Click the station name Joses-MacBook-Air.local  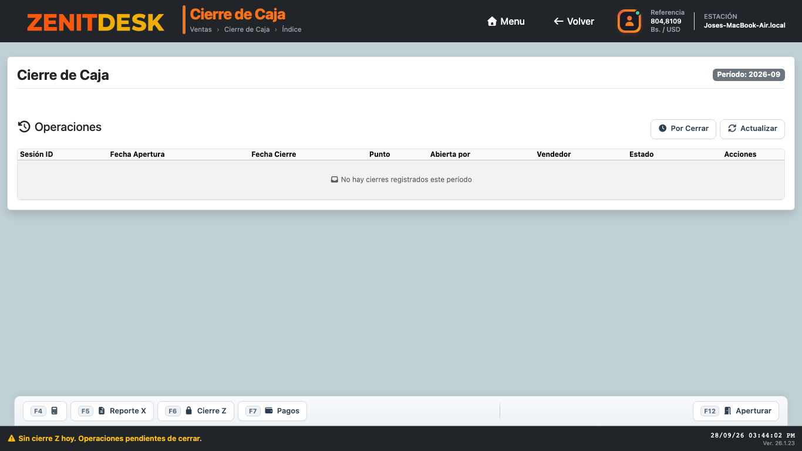point(744,25)
